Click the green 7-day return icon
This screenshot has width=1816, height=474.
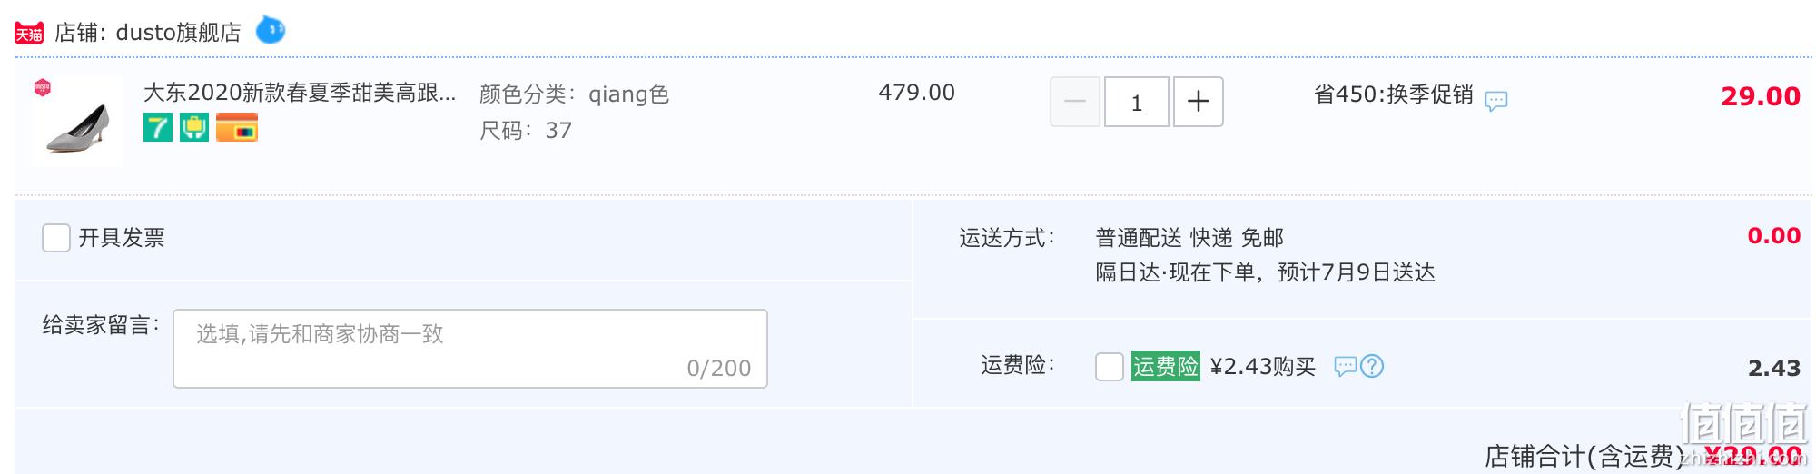[x=158, y=127]
